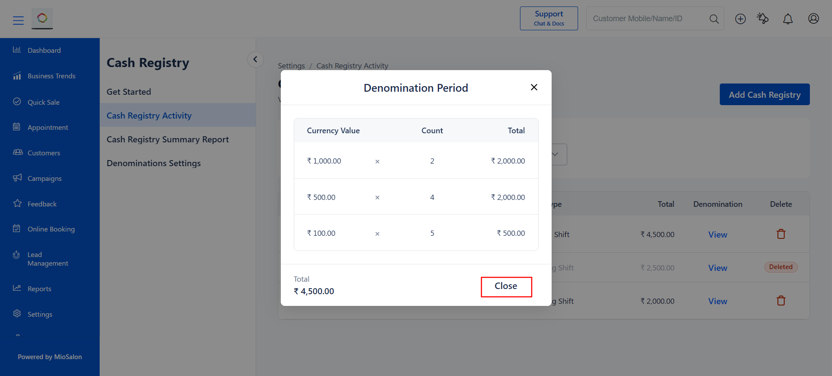
Task: Click the Quick Sale checkmark icon
Action: [x=17, y=101]
